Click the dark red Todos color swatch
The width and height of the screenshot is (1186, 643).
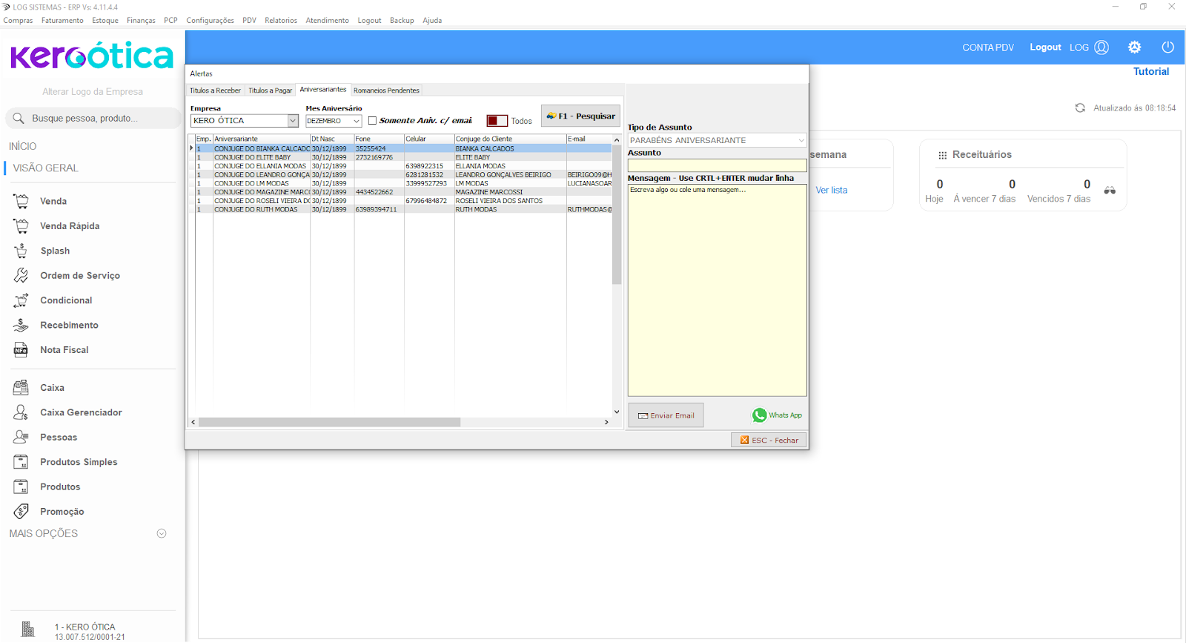click(x=497, y=121)
